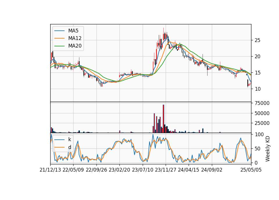
Task: Click the MA12 legend label
Action: tap(75, 38)
